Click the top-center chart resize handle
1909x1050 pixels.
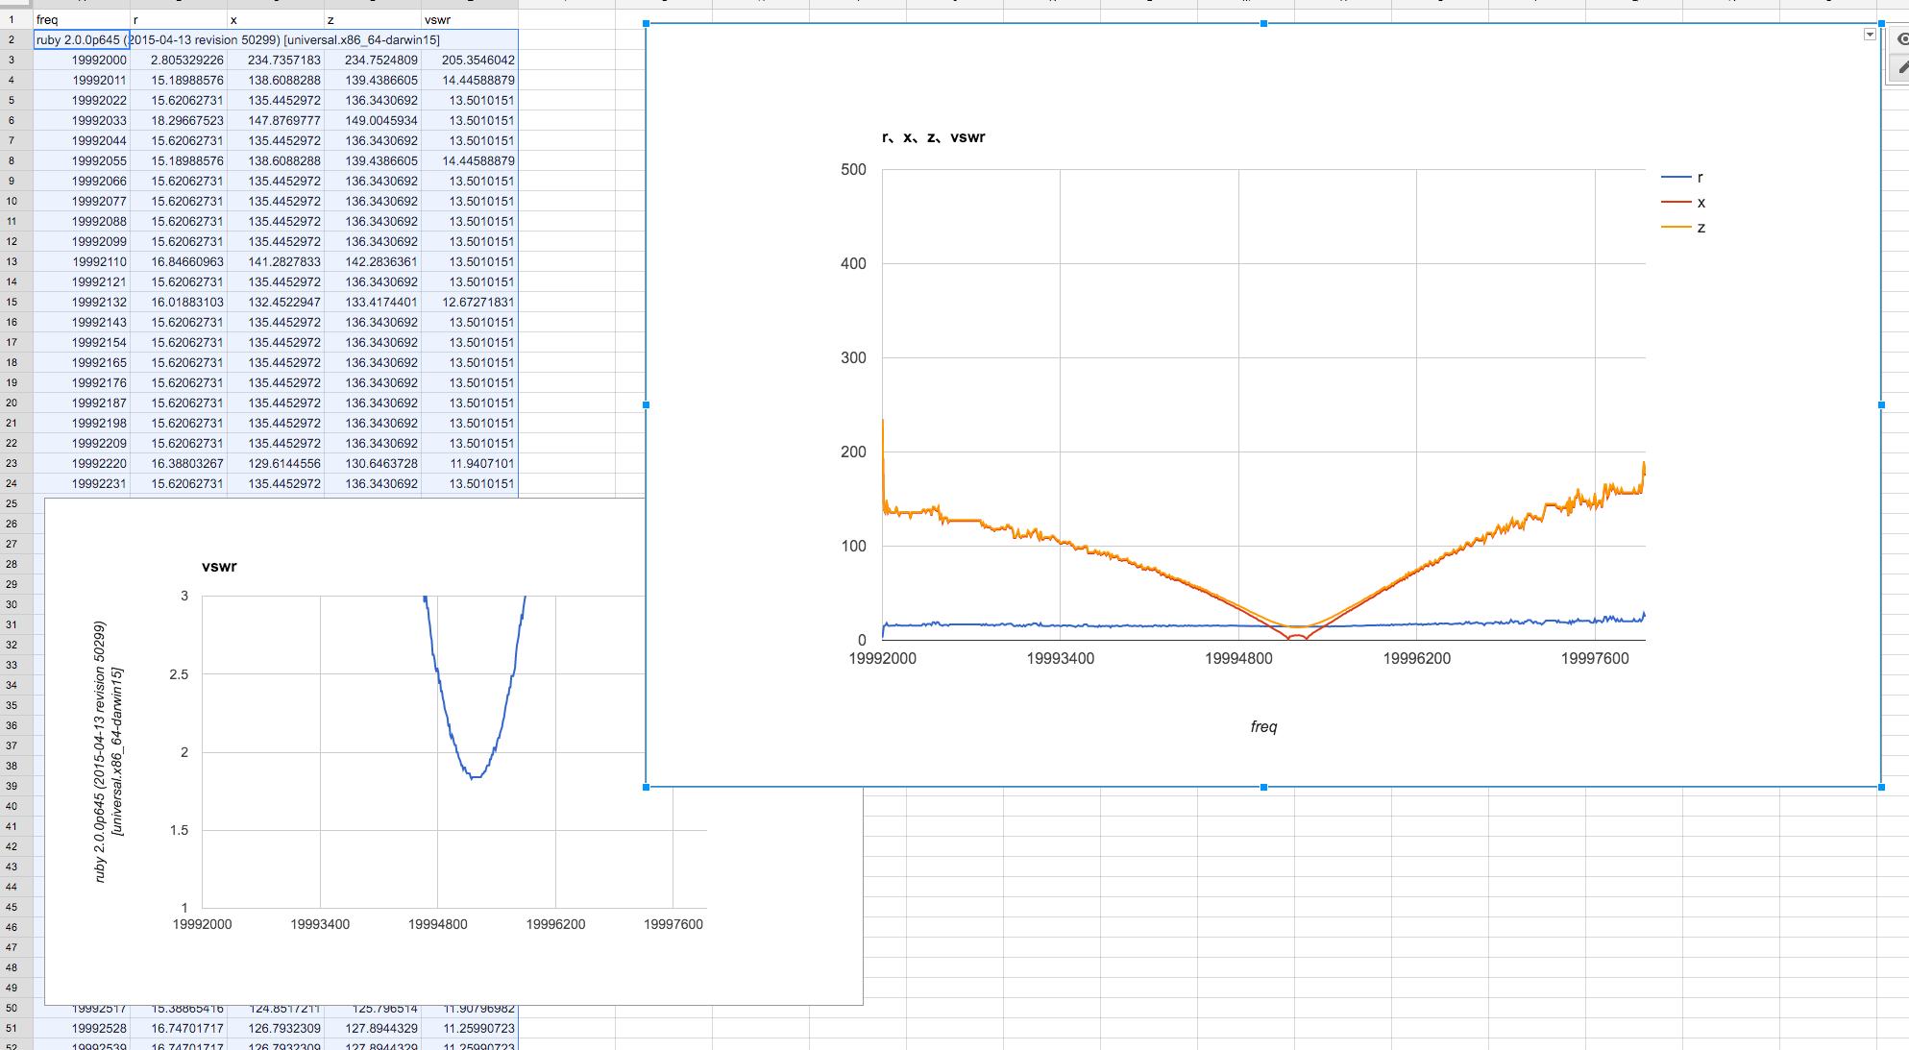coord(1263,23)
